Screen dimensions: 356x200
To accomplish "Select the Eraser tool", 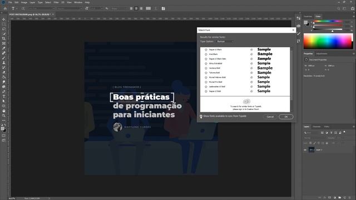I will (x=4, y=72).
